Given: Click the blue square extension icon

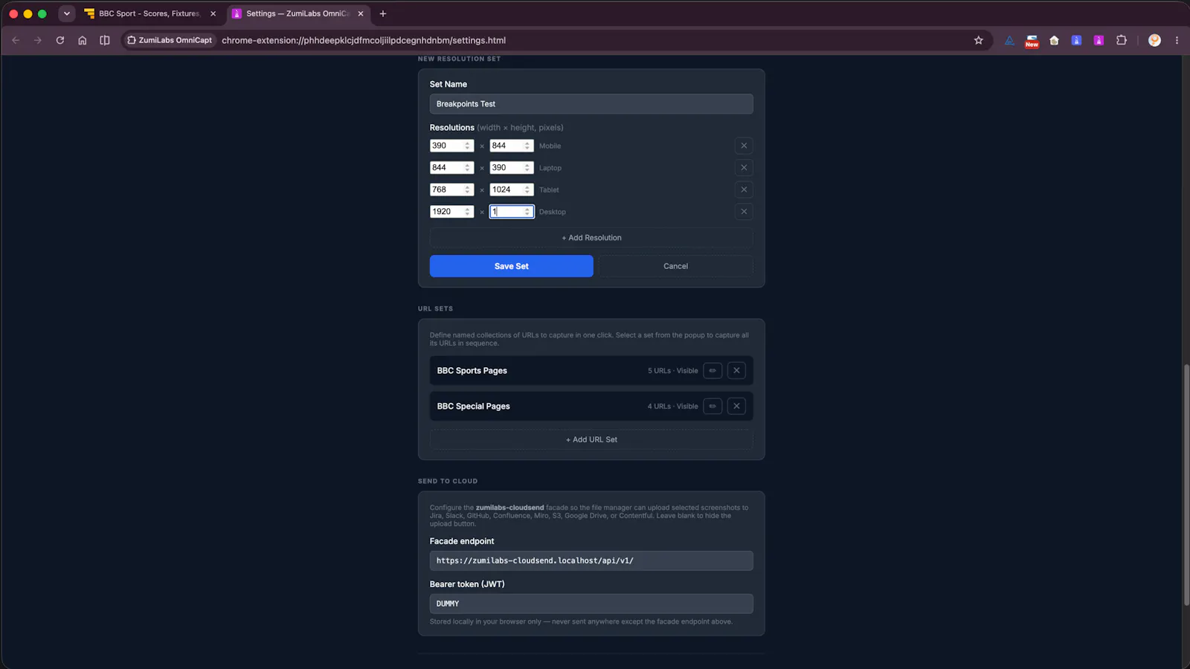Looking at the screenshot, I should tap(1076, 40).
